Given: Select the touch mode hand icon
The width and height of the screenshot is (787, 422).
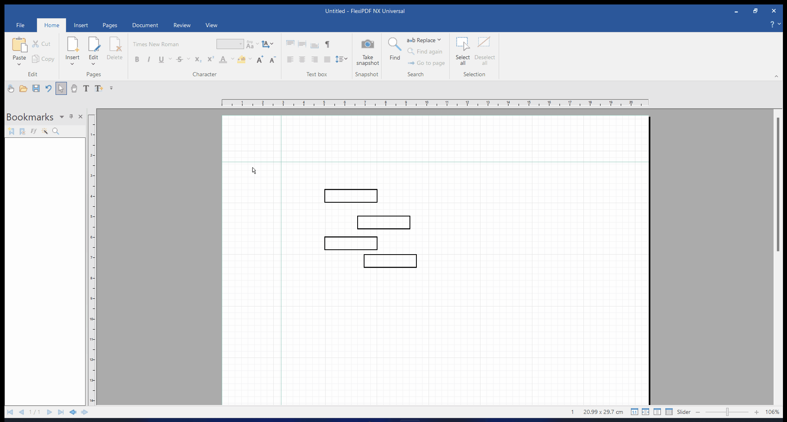Looking at the screenshot, I should pyautogui.click(x=11, y=88).
